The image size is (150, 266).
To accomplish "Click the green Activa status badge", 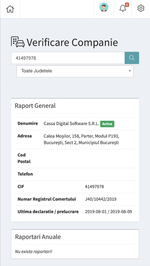I will [x=107, y=124].
